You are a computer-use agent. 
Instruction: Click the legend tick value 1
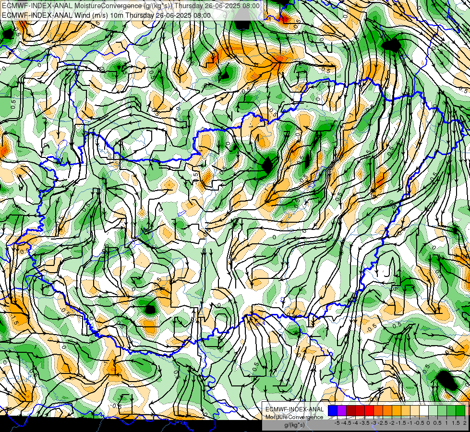(x=446, y=423)
